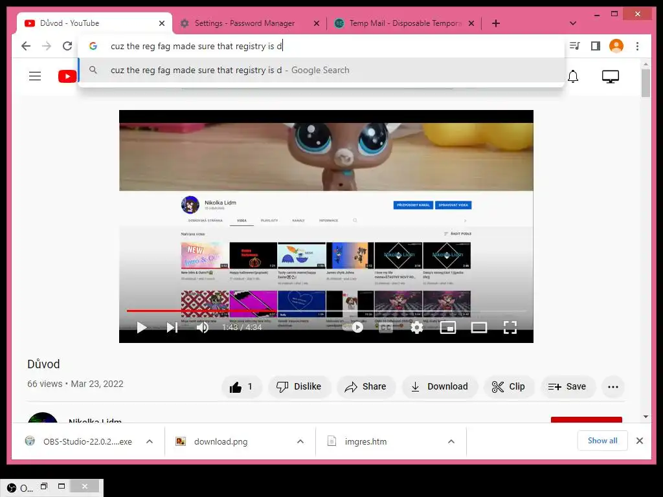
Task: Go to YouTube home via logo
Action: 67,76
